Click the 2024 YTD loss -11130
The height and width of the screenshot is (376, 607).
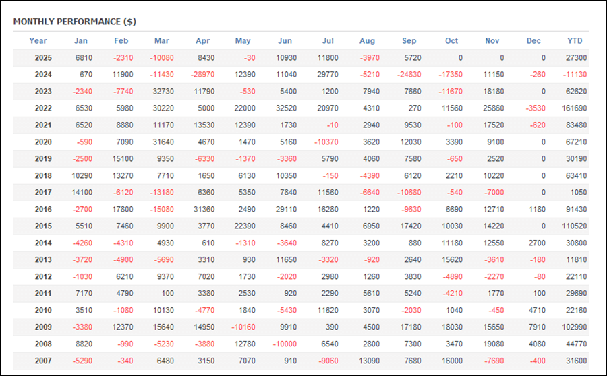(x=574, y=75)
